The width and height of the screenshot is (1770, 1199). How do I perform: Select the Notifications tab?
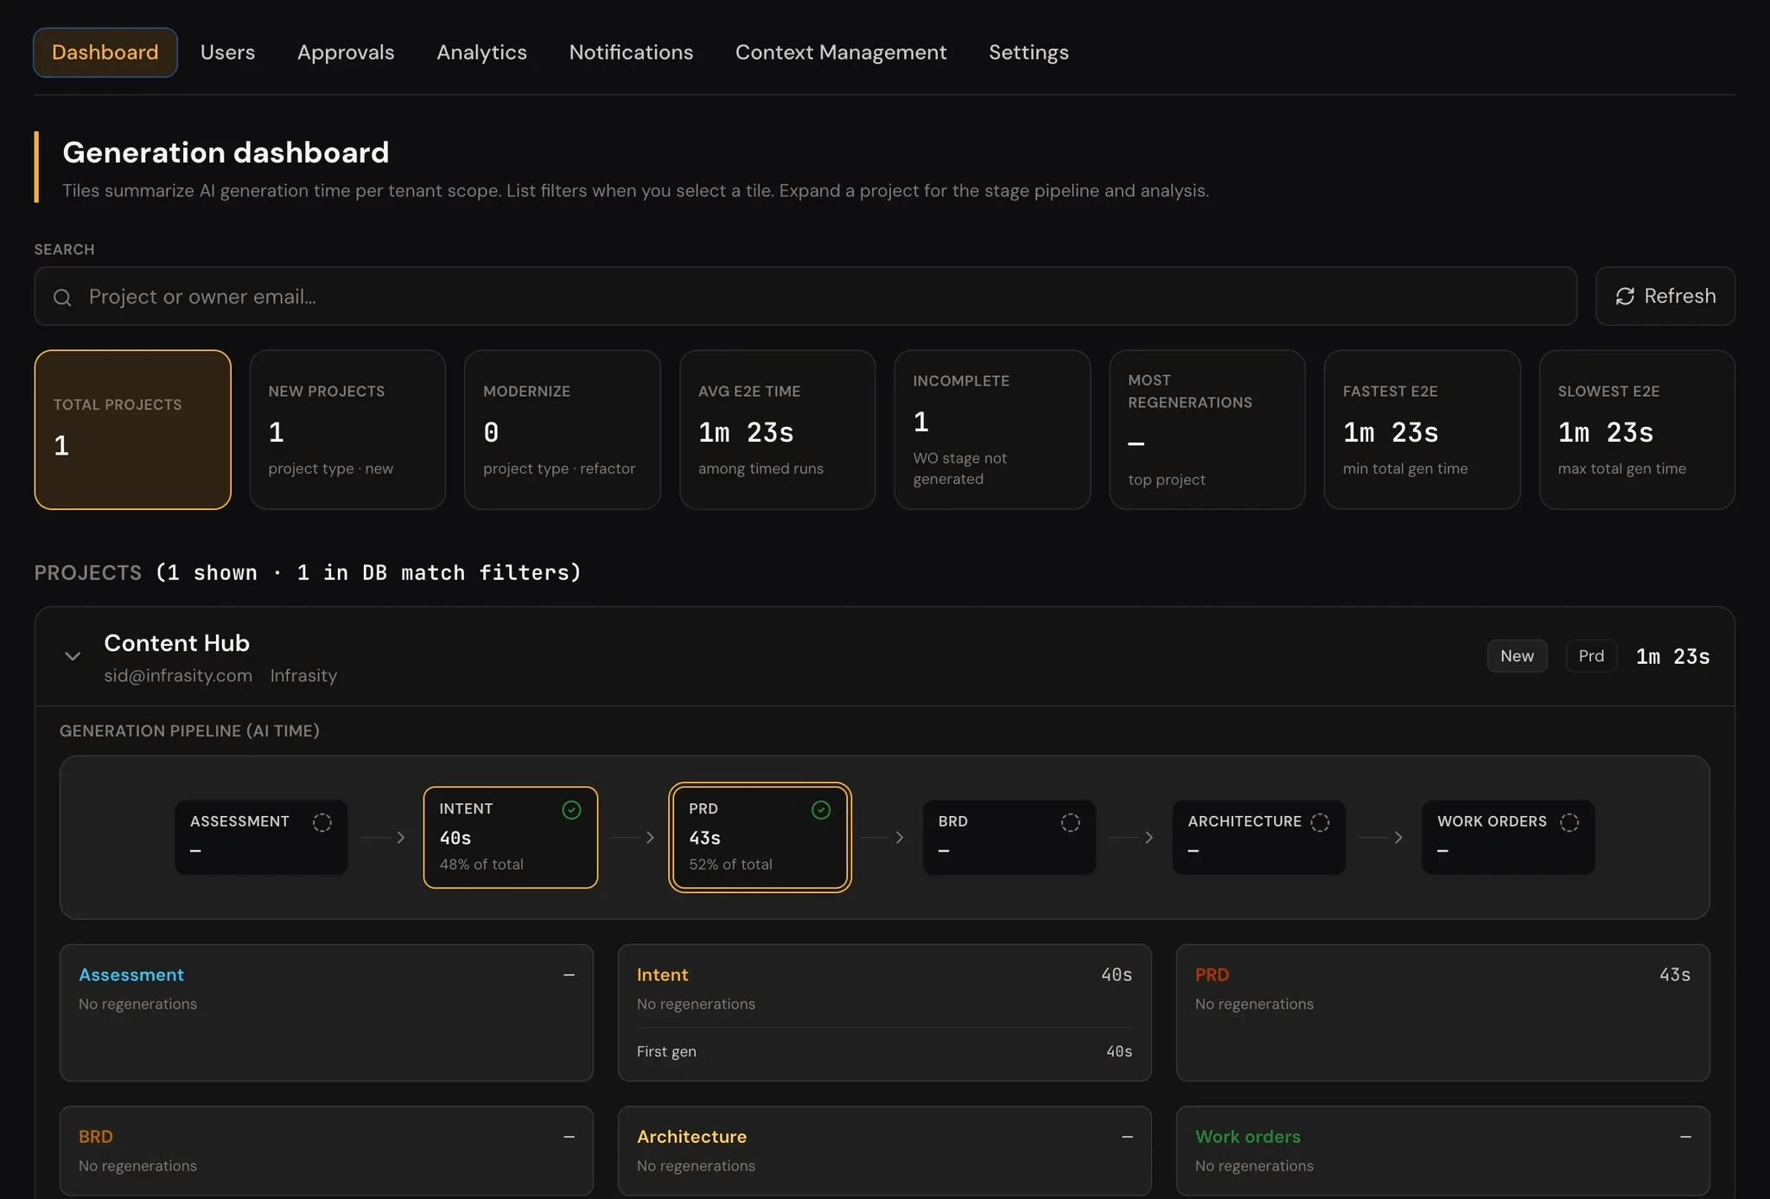coord(631,53)
